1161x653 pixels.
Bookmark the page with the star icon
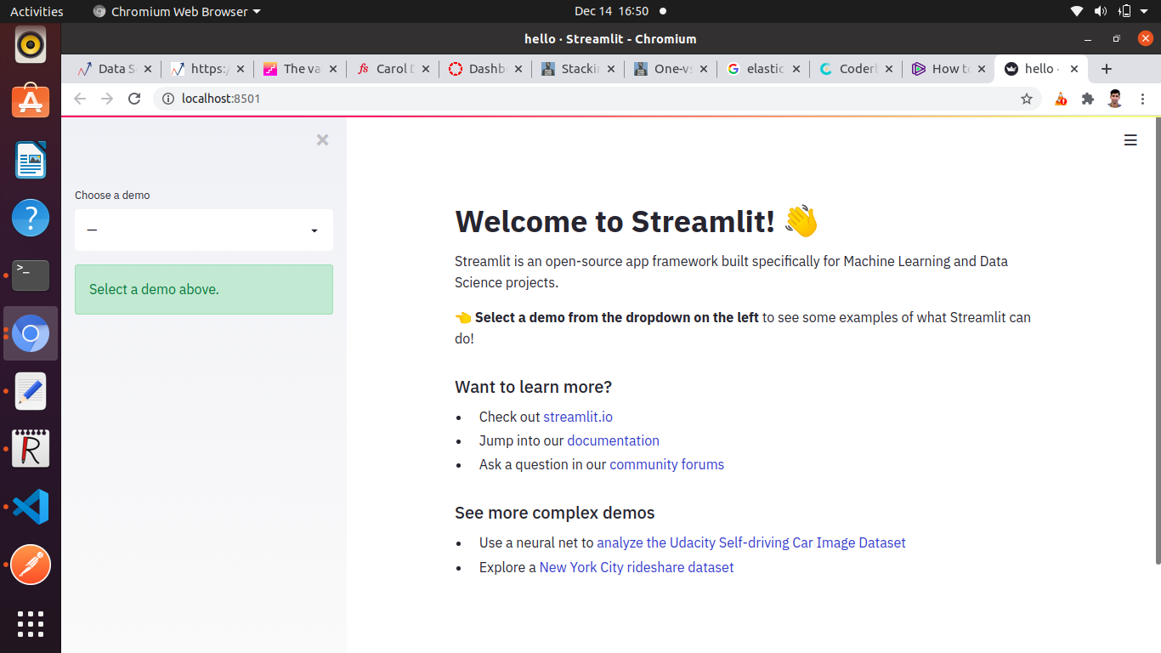point(1026,99)
